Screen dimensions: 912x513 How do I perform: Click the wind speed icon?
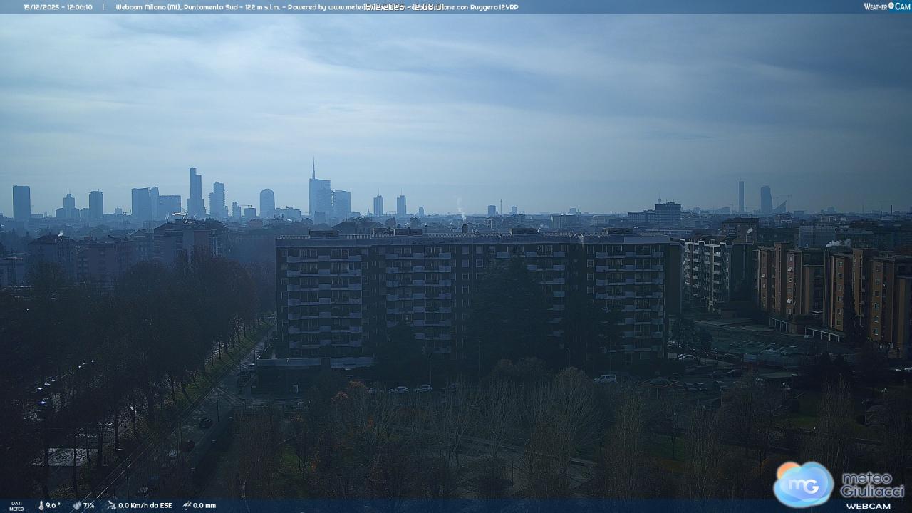tap(111, 505)
